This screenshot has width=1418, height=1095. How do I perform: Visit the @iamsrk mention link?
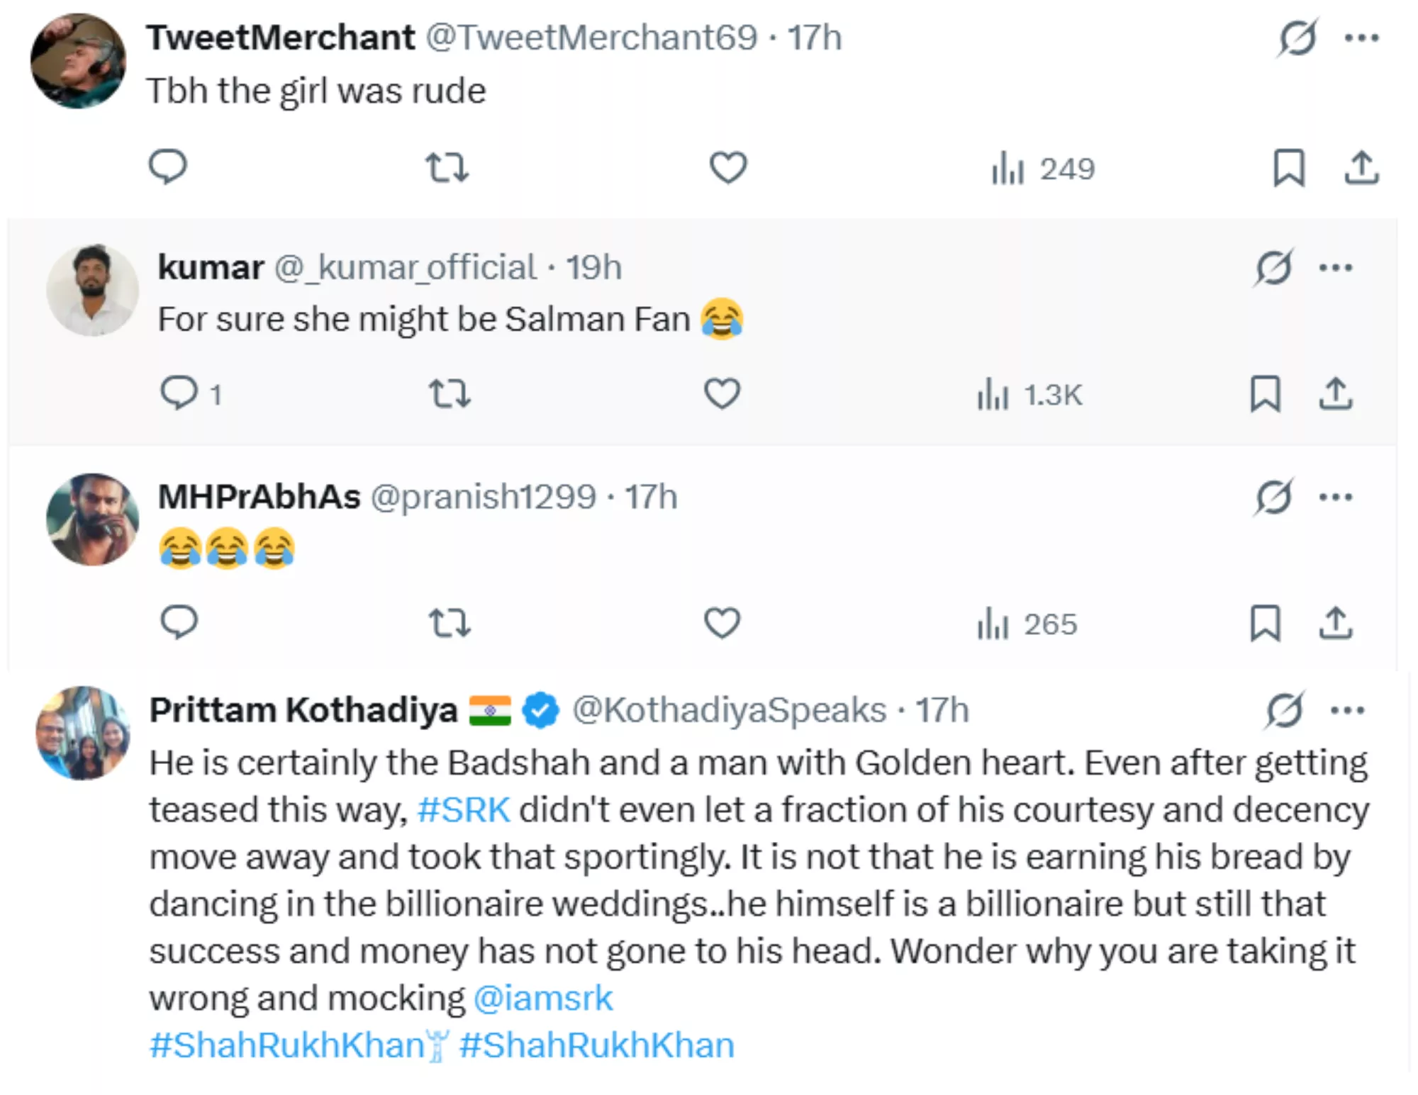(542, 998)
